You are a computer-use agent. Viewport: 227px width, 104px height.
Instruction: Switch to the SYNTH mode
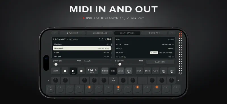pos(139,71)
